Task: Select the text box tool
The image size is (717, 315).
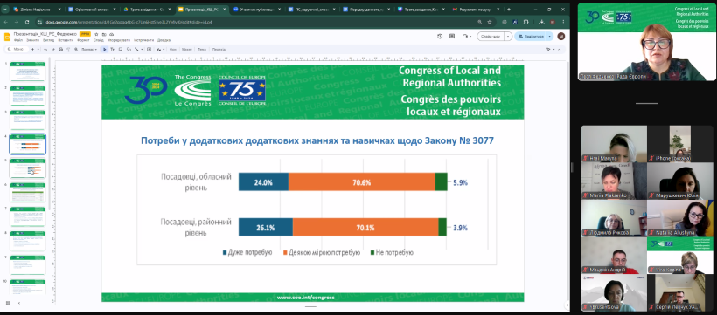Action: pos(113,50)
